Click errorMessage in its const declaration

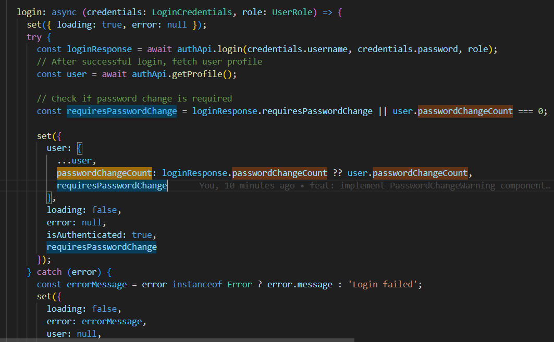[96, 284]
